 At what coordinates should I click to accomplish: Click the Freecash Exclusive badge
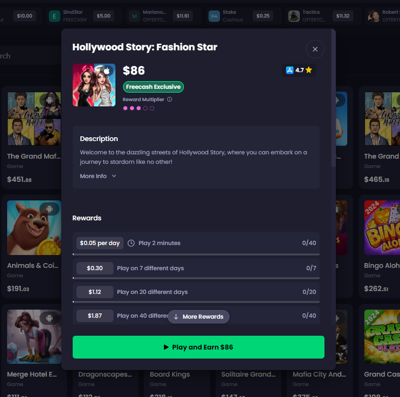[153, 87]
